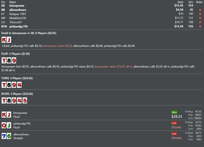Click the 4 card in the TURN section
Screen dimensions: 204x147
19,85
